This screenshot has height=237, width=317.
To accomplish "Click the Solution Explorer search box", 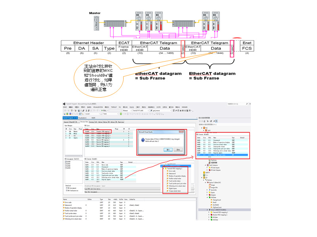I will 224,124.
